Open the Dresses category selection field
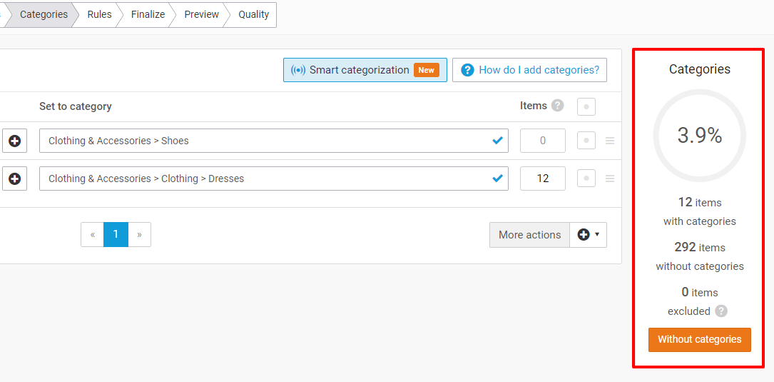The height and width of the screenshot is (382, 774). pyautogui.click(x=274, y=179)
